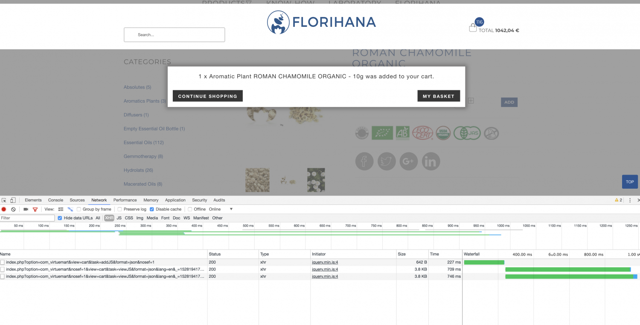The image size is (640, 325).
Task: Stop recording the network log
Action: [4, 209]
